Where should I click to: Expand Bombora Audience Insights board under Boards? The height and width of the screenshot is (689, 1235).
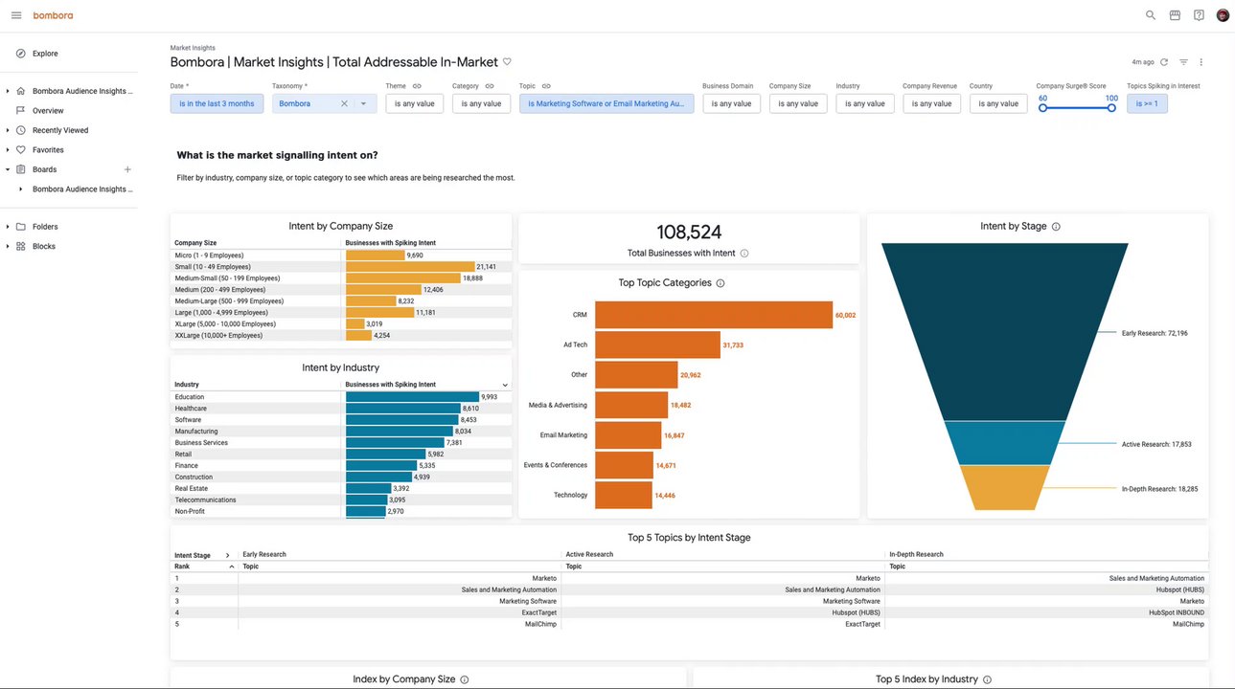pos(21,189)
